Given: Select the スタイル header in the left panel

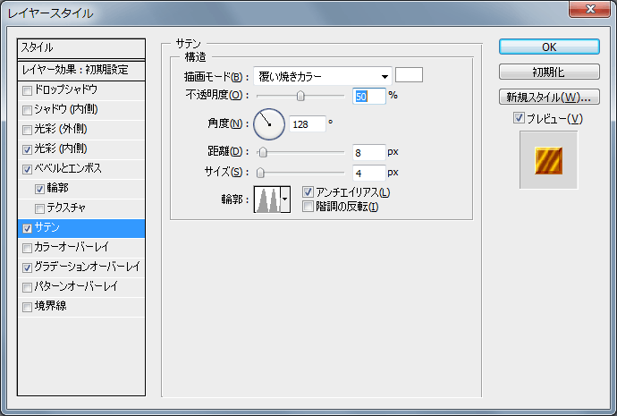Looking at the screenshot, I should coord(81,48).
